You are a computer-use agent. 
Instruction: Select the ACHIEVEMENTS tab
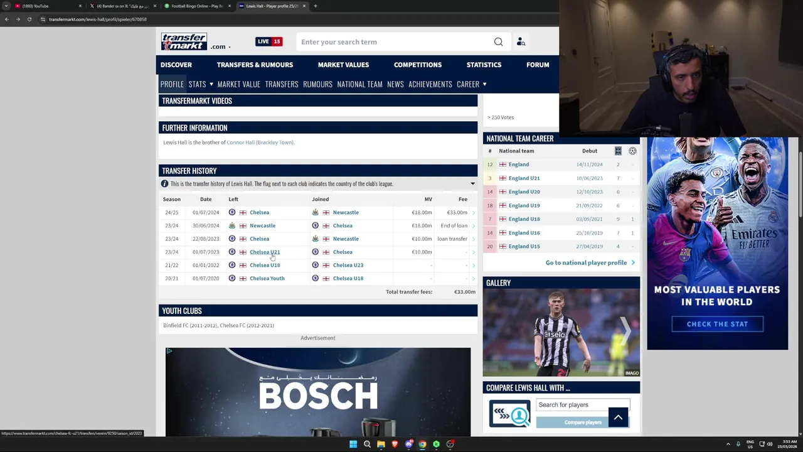tap(430, 84)
